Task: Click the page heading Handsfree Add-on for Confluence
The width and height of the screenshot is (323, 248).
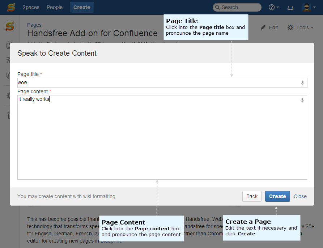Action: [92, 33]
